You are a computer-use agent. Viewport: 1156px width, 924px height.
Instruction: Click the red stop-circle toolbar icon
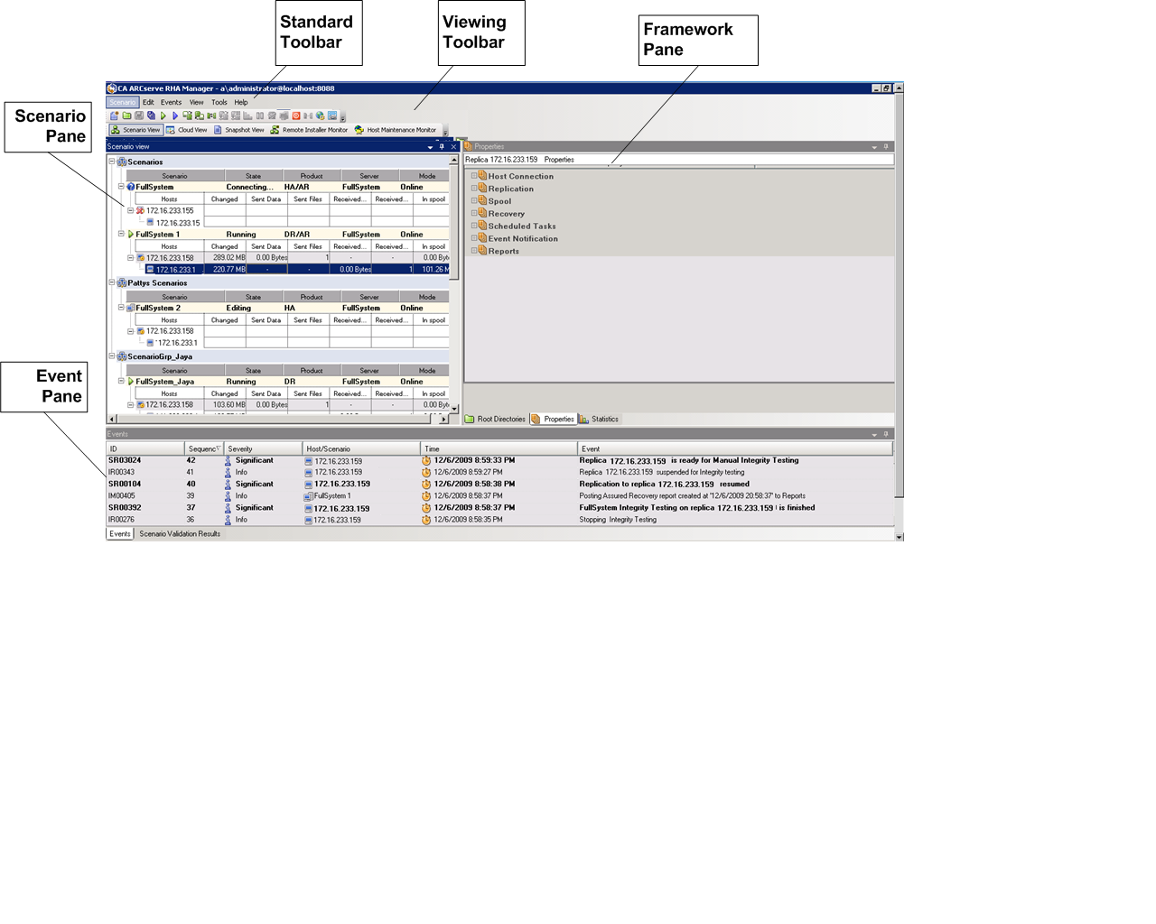click(x=295, y=115)
